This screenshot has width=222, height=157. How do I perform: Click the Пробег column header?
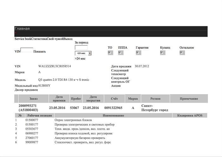click(76, 99)
